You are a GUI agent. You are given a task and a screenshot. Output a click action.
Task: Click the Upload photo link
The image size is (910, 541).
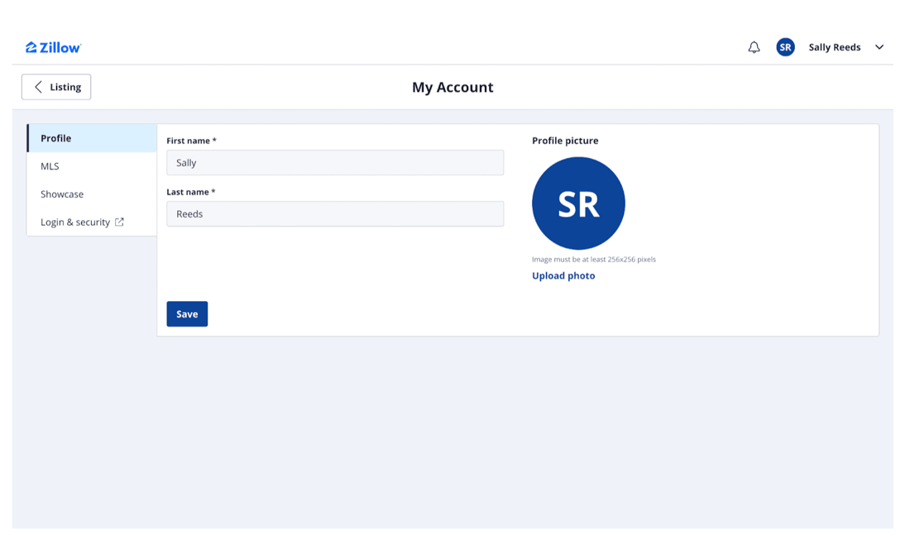pos(563,275)
